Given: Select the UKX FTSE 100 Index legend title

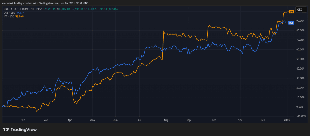Looking at the screenshot, I should coord(22,9).
